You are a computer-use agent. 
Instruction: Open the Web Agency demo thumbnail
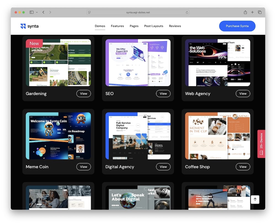coord(217,63)
